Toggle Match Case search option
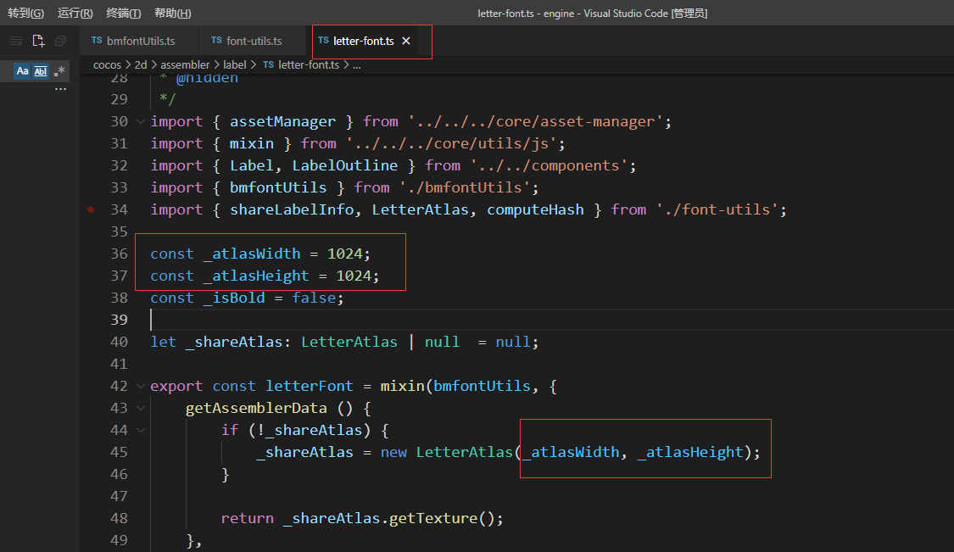954x552 pixels. [x=23, y=71]
